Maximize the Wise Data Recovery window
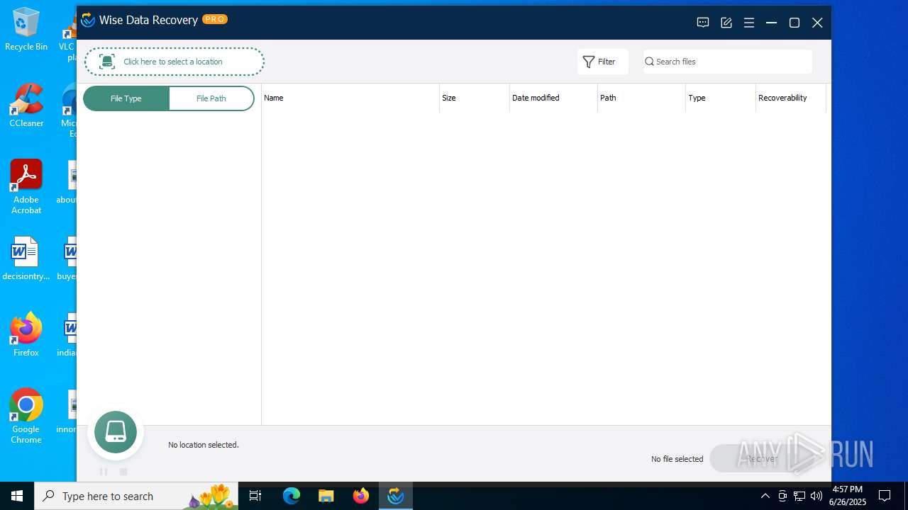 coord(794,23)
